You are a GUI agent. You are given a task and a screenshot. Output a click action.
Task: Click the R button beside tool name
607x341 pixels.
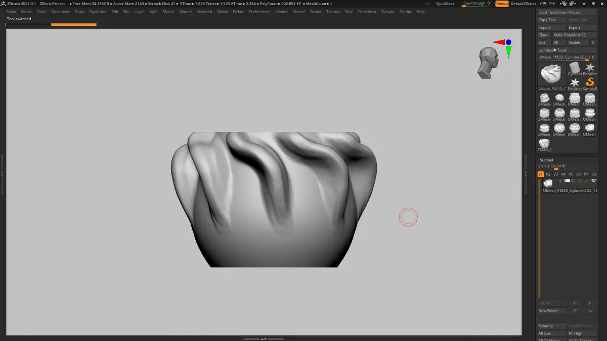point(593,58)
